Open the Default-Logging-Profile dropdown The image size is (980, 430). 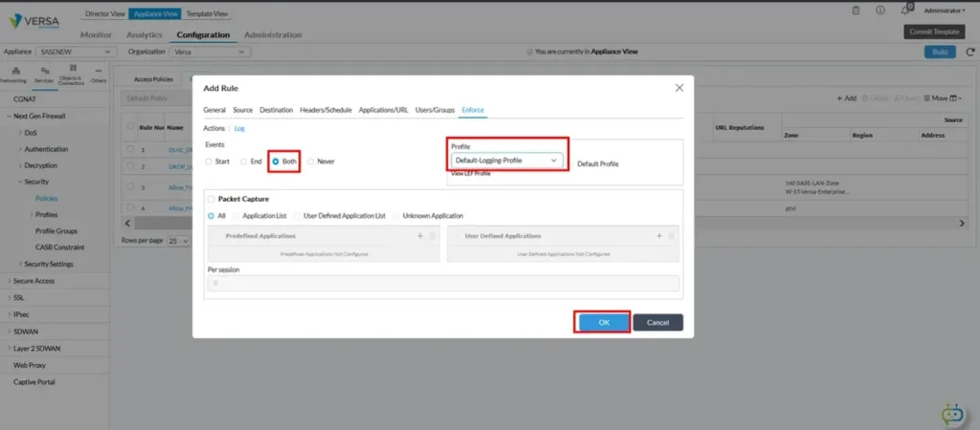pos(506,161)
